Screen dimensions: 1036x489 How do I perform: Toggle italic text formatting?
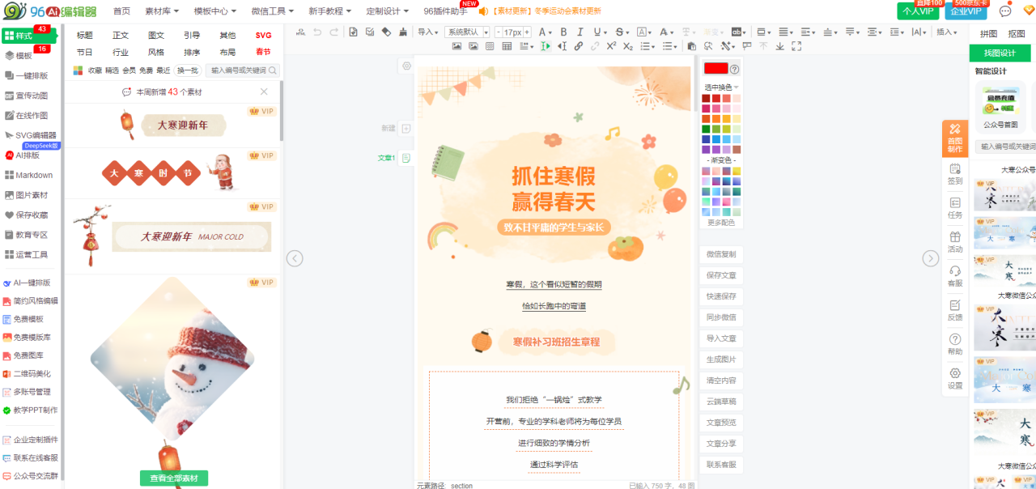(x=580, y=32)
